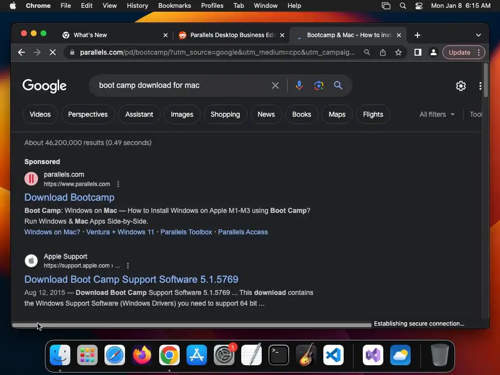Click the zoom magnifier in the address bar
The height and width of the screenshot is (375, 500).
click(x=367, y=52)
